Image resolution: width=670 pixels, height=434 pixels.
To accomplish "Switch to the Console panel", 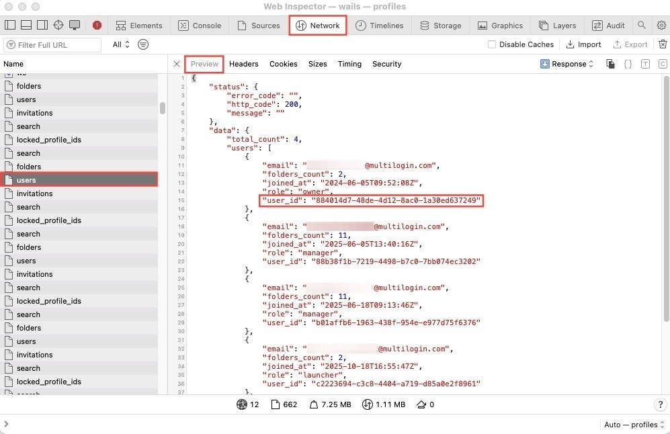I will [200, 25].
